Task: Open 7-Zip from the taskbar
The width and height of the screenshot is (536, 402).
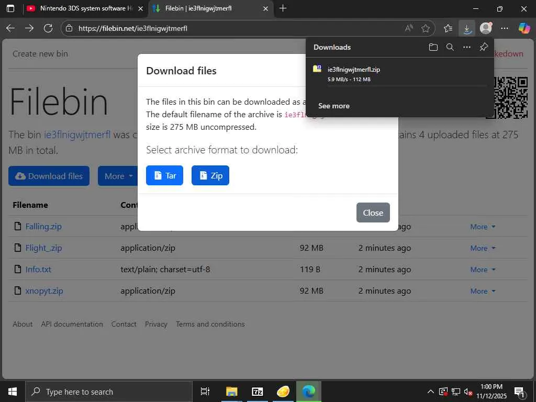Action: point(257,392)
